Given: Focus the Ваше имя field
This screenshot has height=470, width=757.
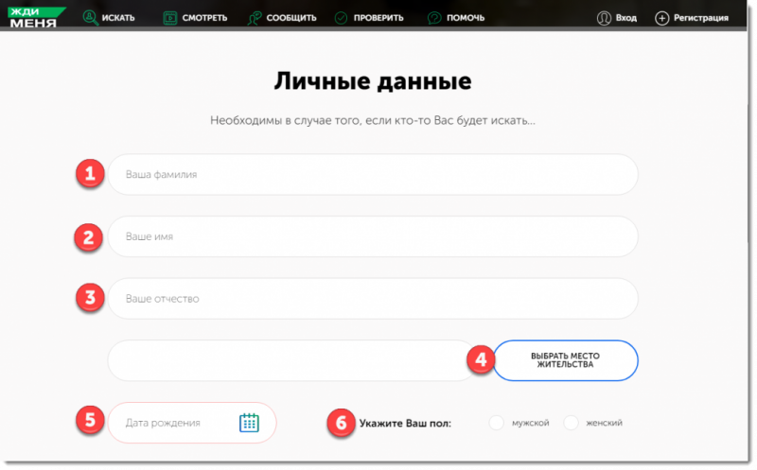Looking at the screenshot, I should (x=373, y=236).
